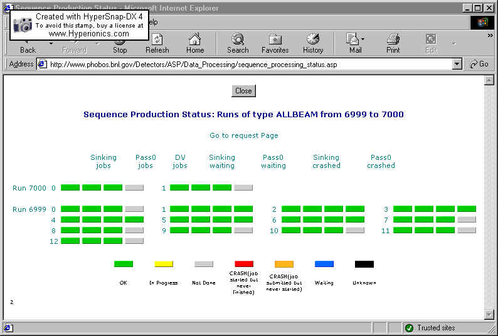Open the Search toolbar icon
498x336 pixels.
[x=238, y=45]
